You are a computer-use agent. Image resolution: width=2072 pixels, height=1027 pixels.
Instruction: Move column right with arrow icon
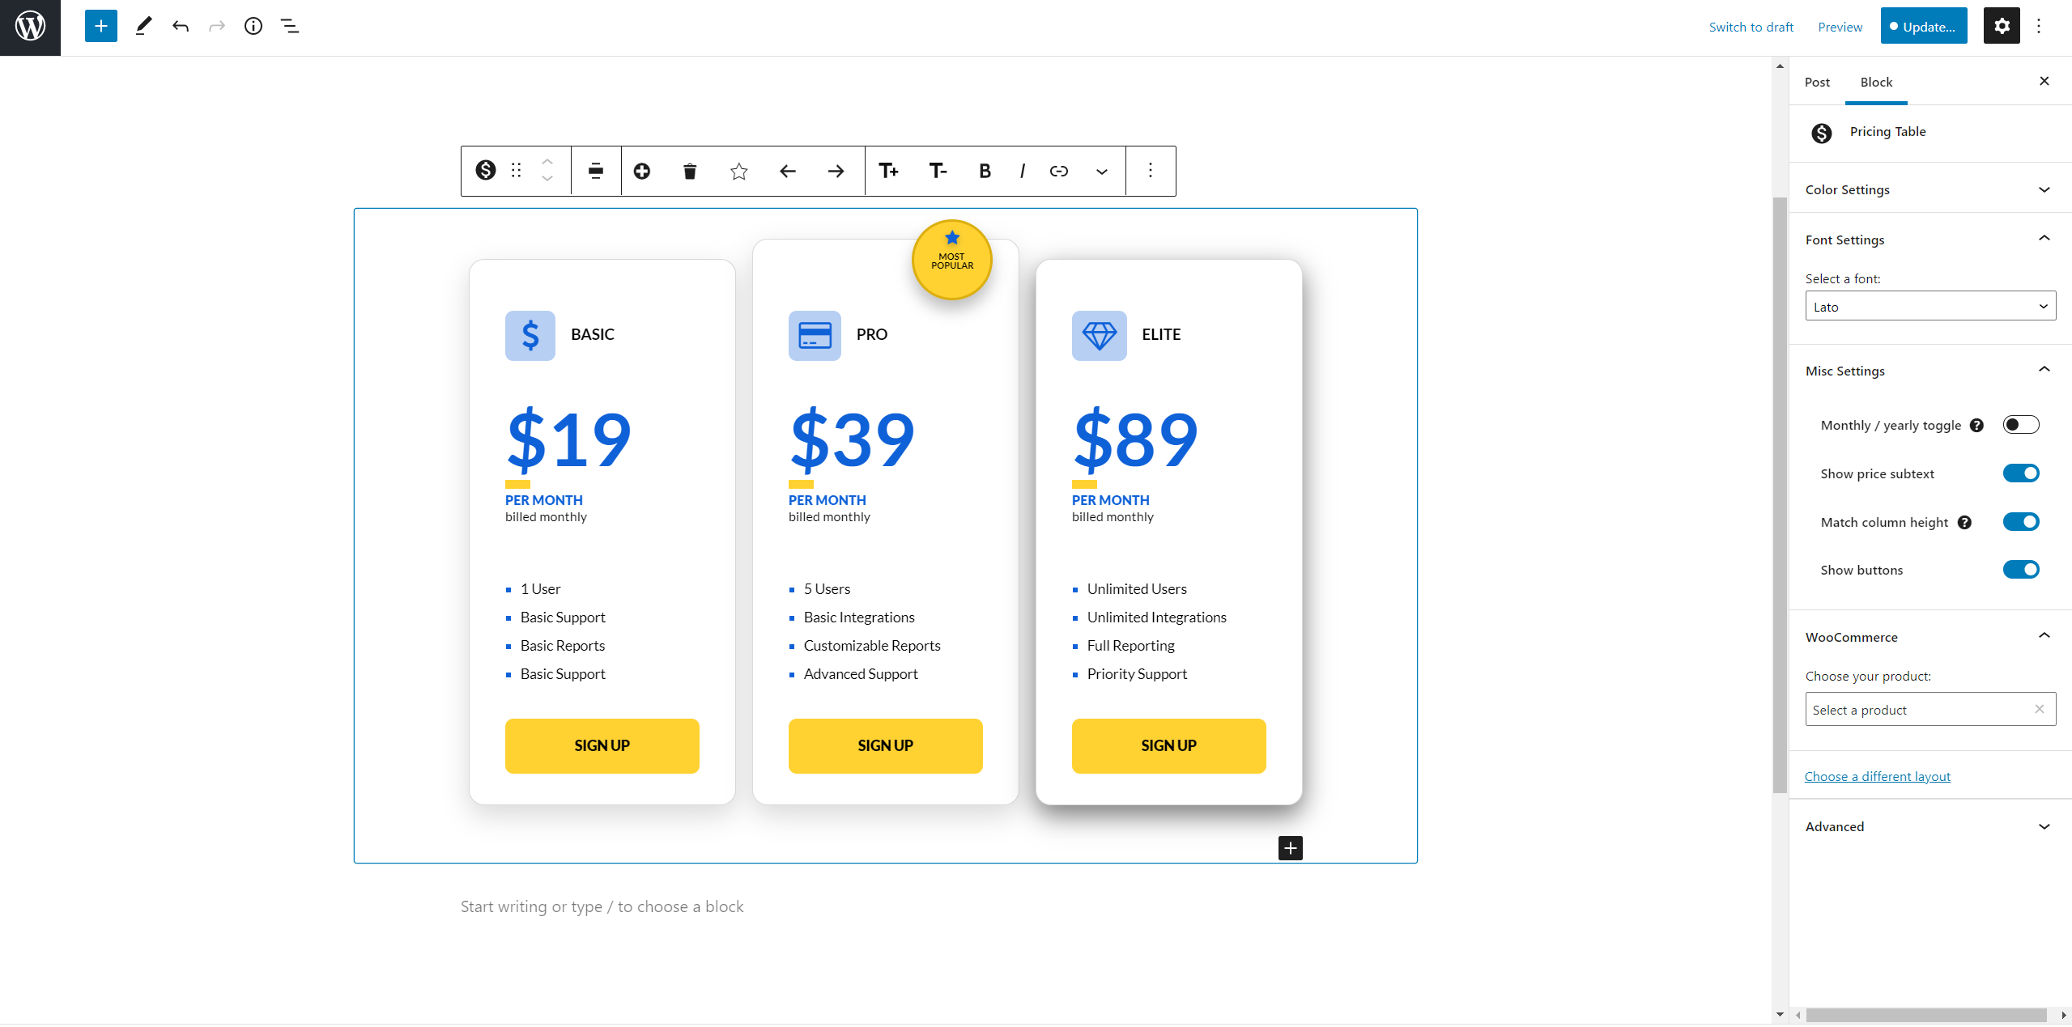point(836,171)
